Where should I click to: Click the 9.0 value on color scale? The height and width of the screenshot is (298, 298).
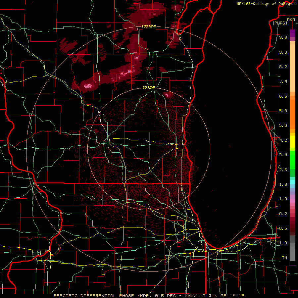[x=283, y=52]
